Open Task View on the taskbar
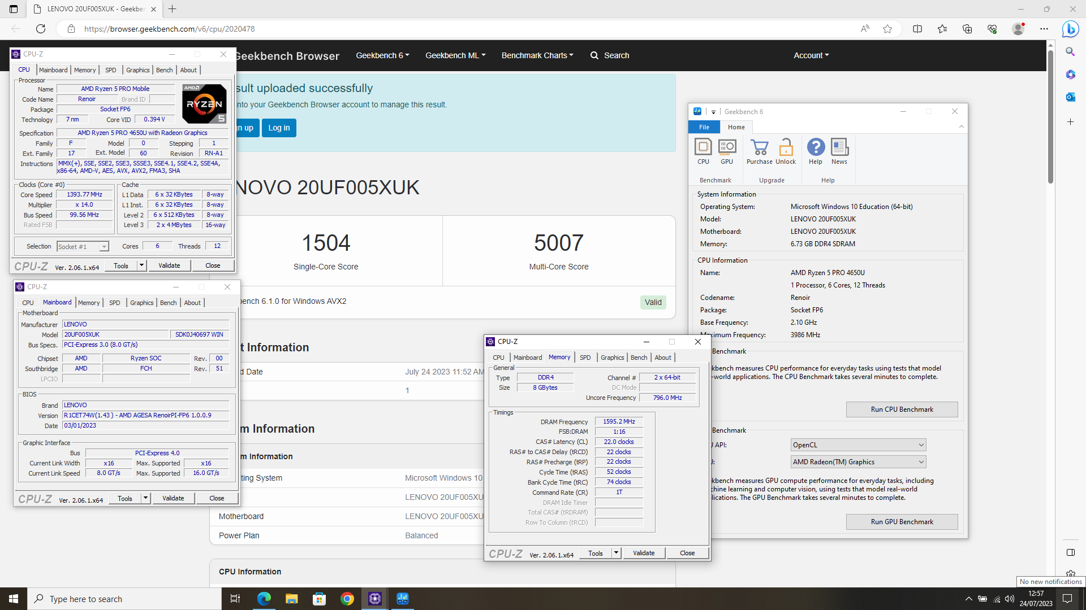This screenshot has width=1086, height=610. click(x=235, y=599)
